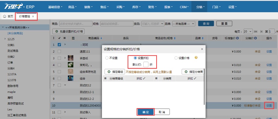Select 库存预警测试 category in sidebar
This screenshot has width=278, height=119.
[15, 103]
